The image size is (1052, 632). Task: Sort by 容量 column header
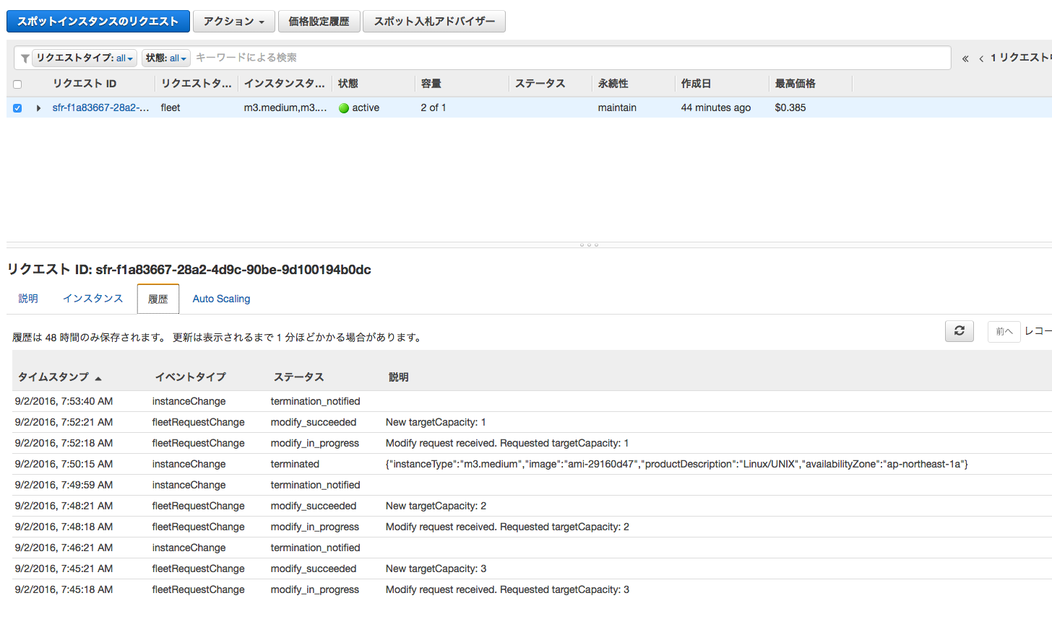tap(431, 84)
